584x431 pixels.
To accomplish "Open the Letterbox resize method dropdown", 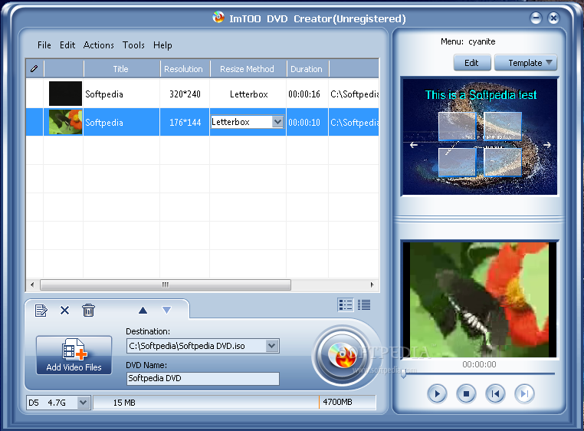I will (x=277, y=122).
